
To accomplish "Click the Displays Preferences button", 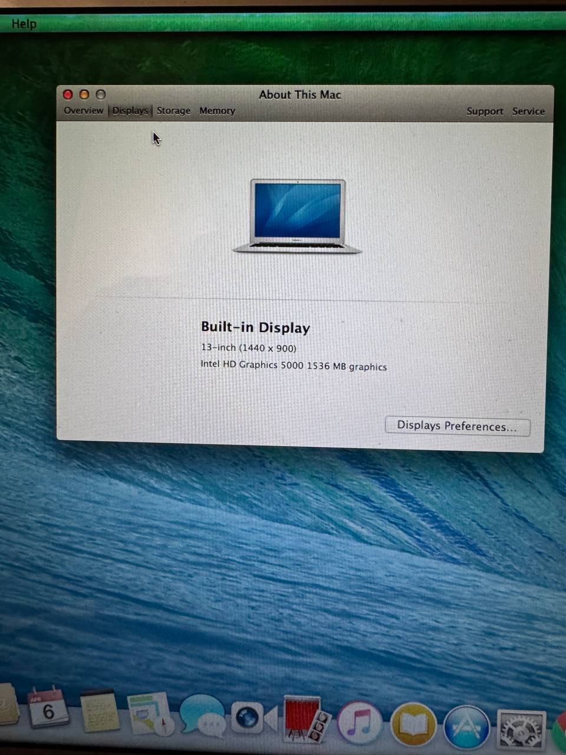I will [457, 426].
